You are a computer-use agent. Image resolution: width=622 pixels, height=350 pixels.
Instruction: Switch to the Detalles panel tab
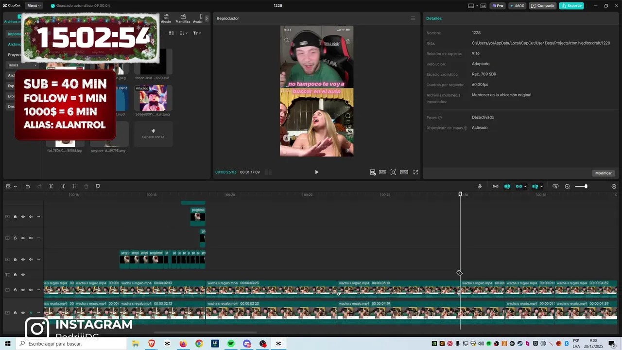434,18
